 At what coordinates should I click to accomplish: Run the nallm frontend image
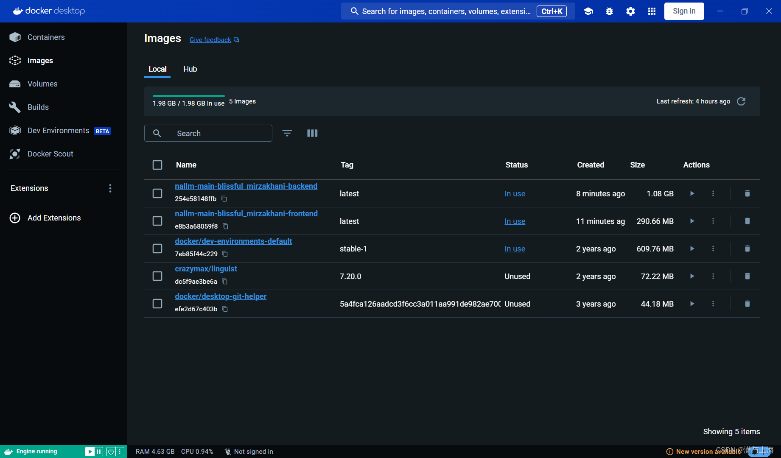[692, 221]
